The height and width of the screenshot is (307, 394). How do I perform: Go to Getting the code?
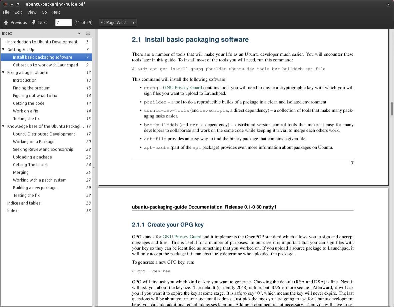click(46, 103)
